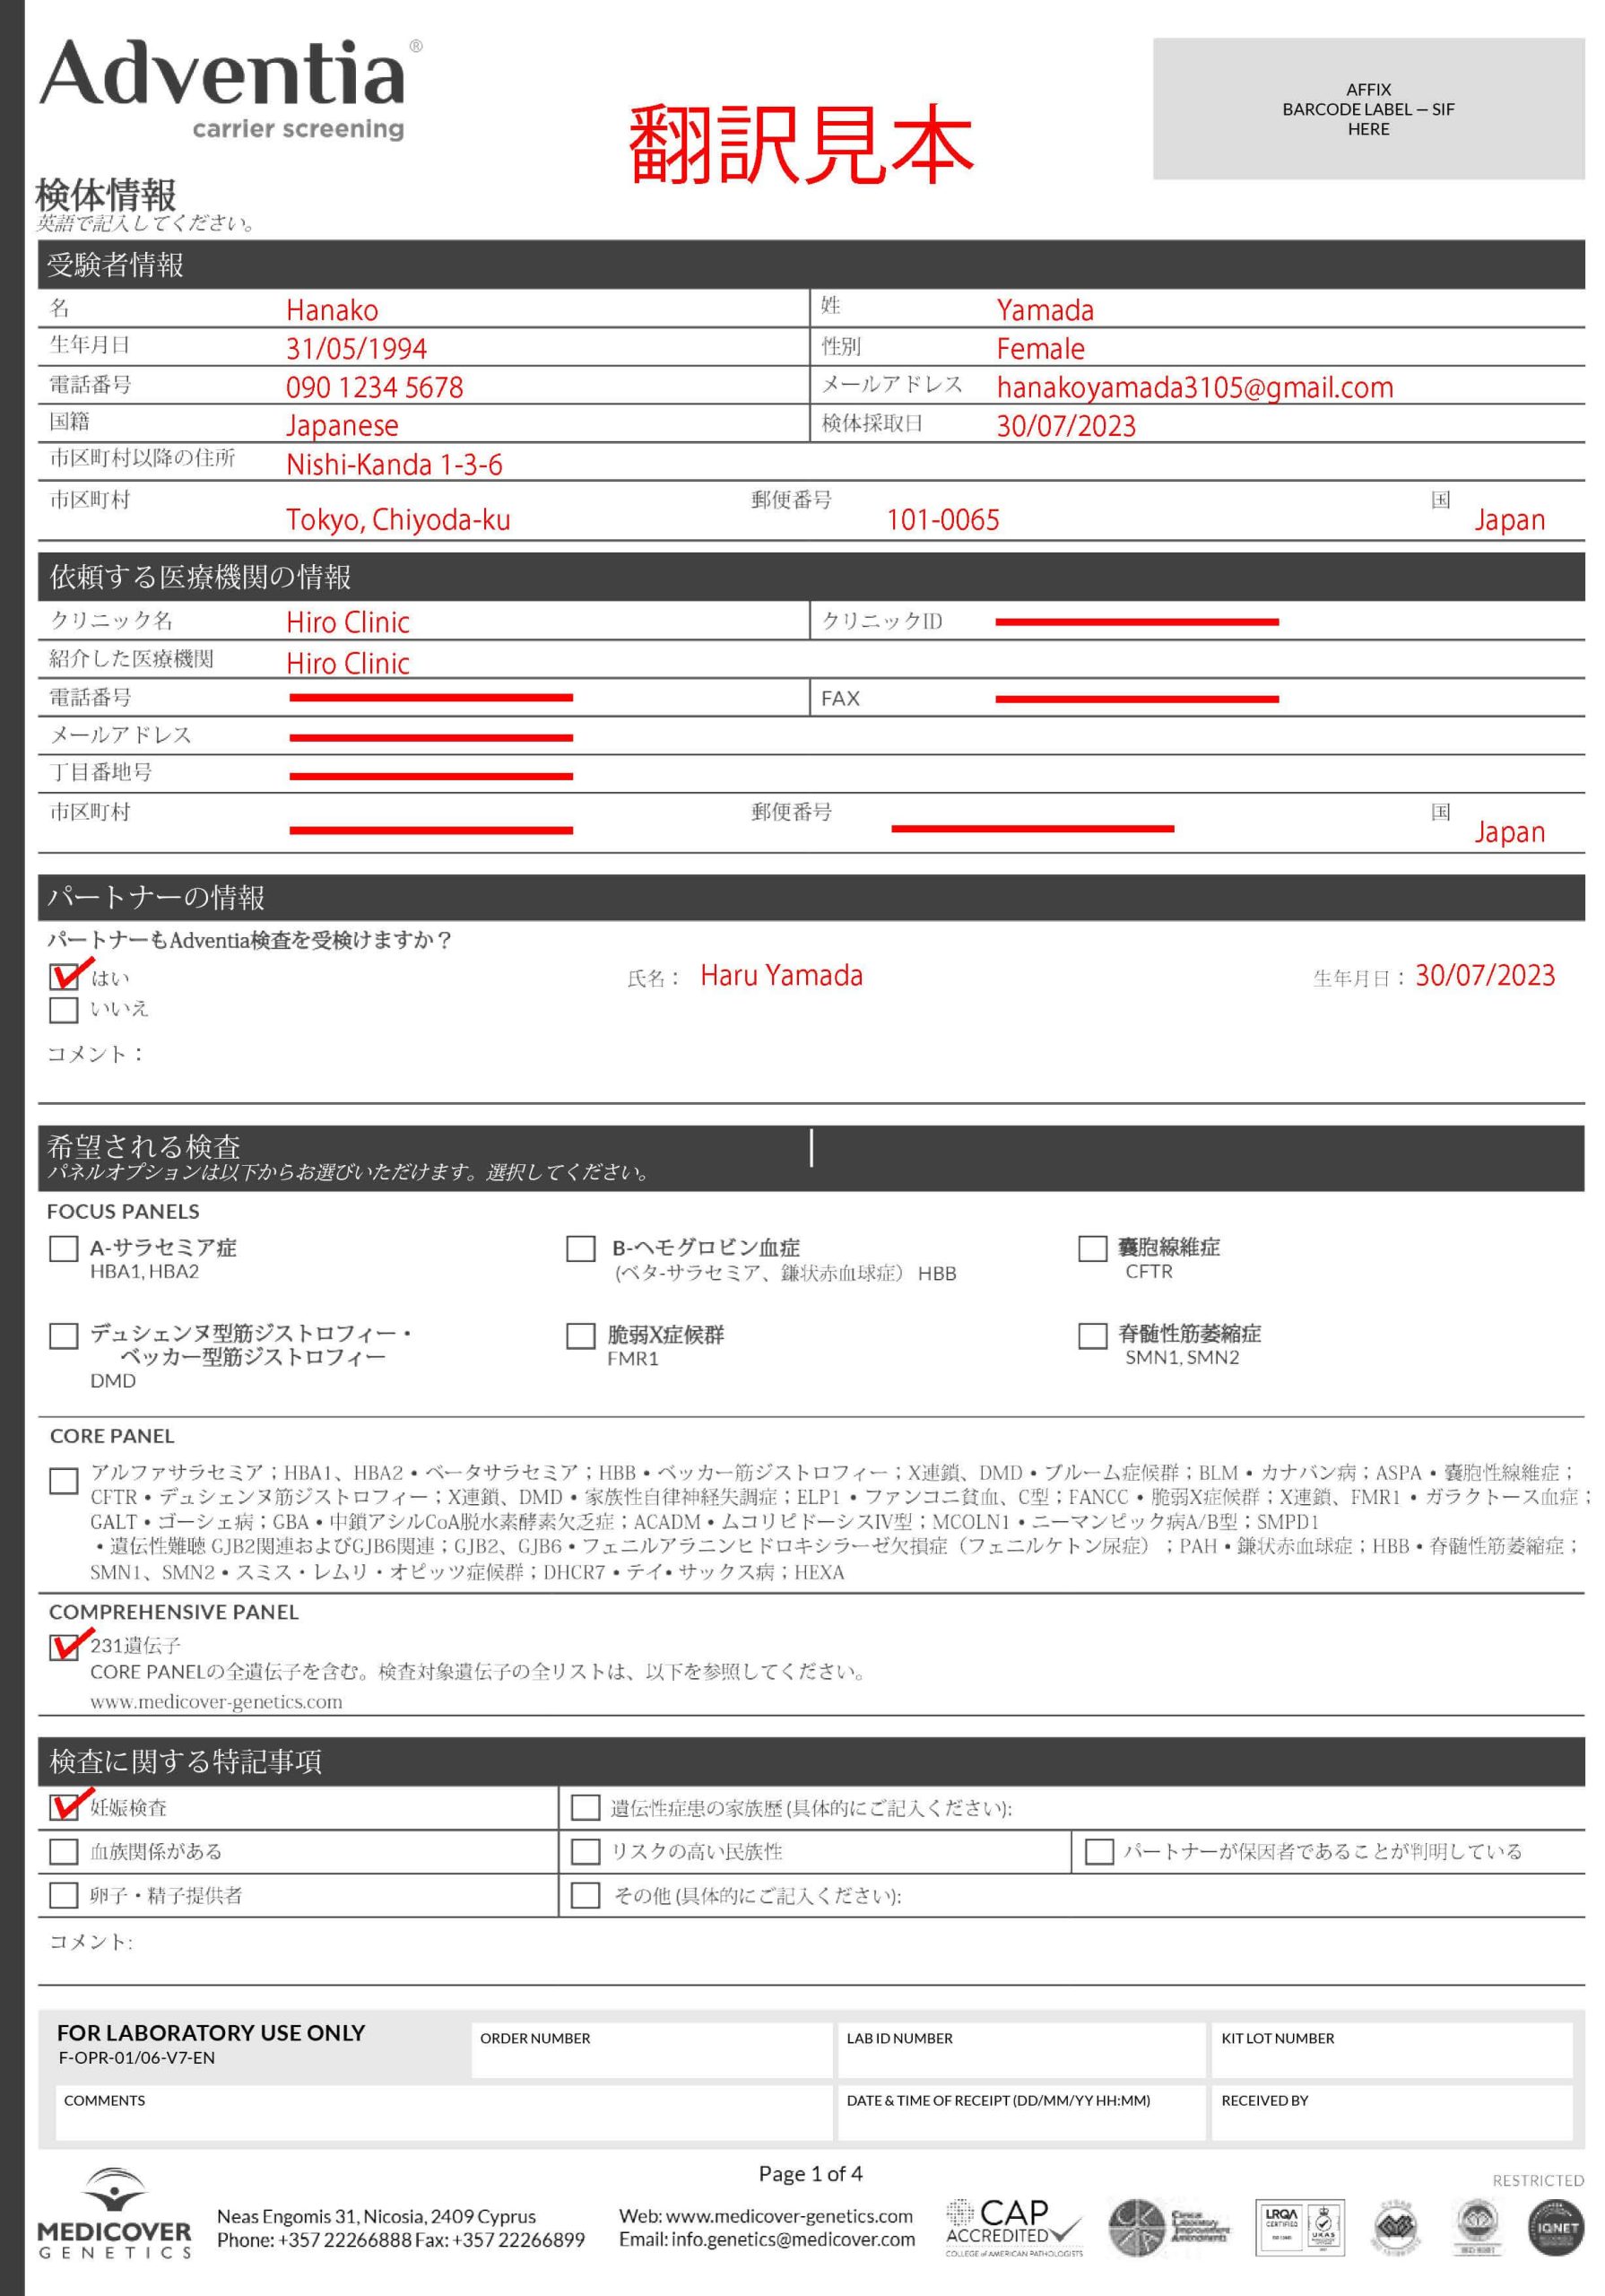Click the クリニックID field
This screenshot has height=2296, width=1605.
pos(1137,622)
